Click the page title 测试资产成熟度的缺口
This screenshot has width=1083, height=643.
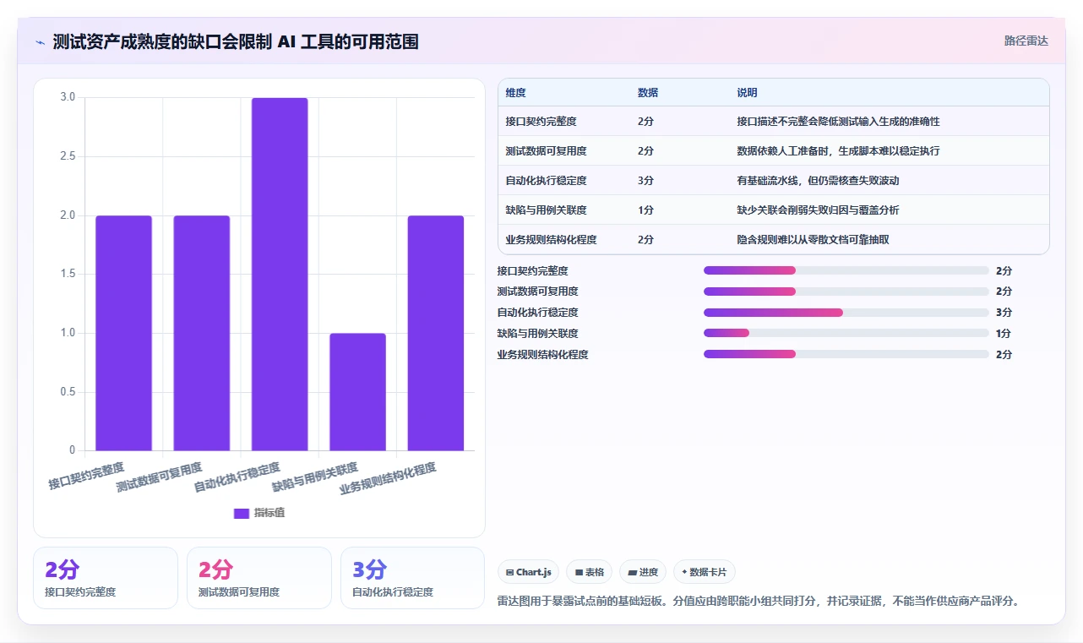pos(236,41)
